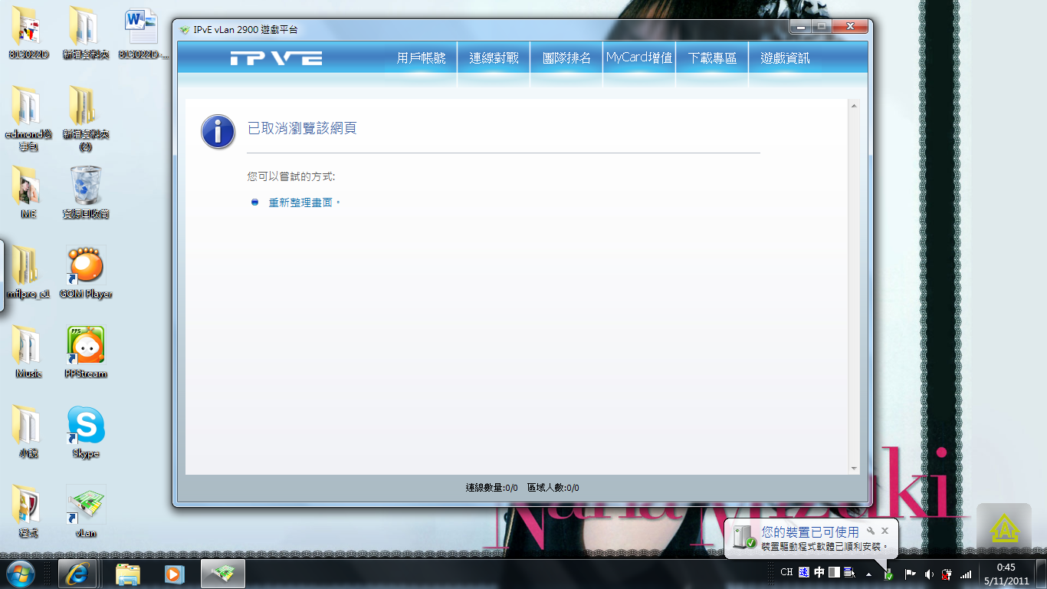The width and height of the screenshot is (1047, 589).
Task: Select the 813022D folder on the desktop
Action: (x=28, y=33)
